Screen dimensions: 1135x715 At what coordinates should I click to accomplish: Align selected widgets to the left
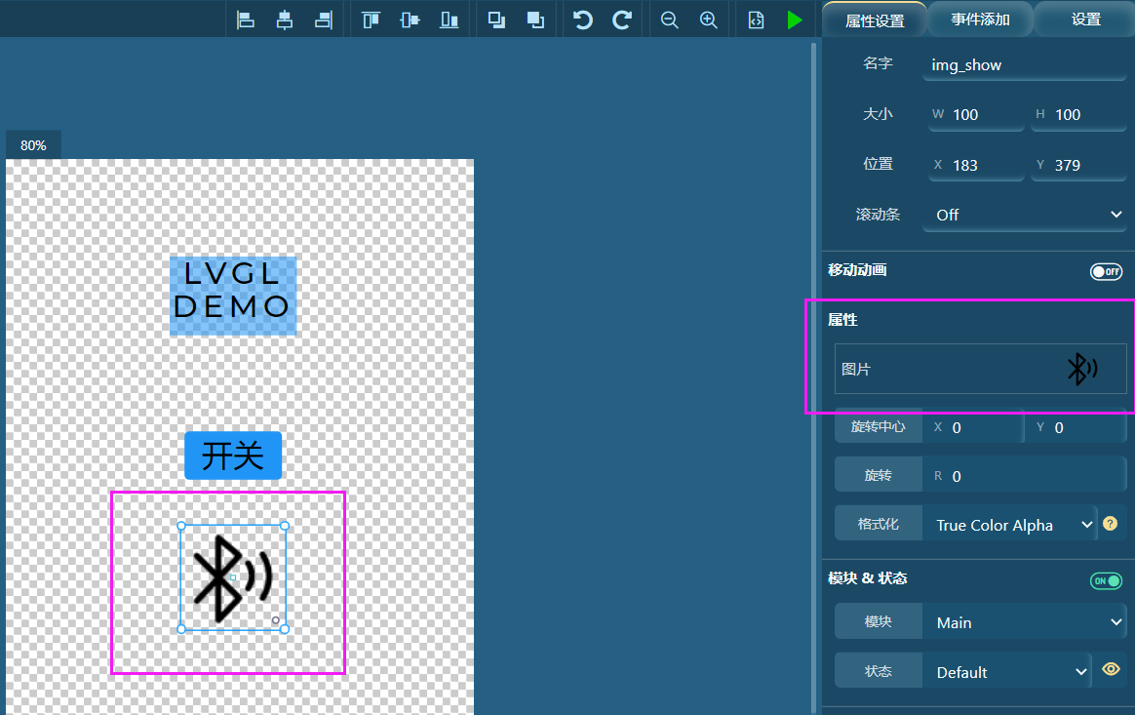tap(246, 20)
